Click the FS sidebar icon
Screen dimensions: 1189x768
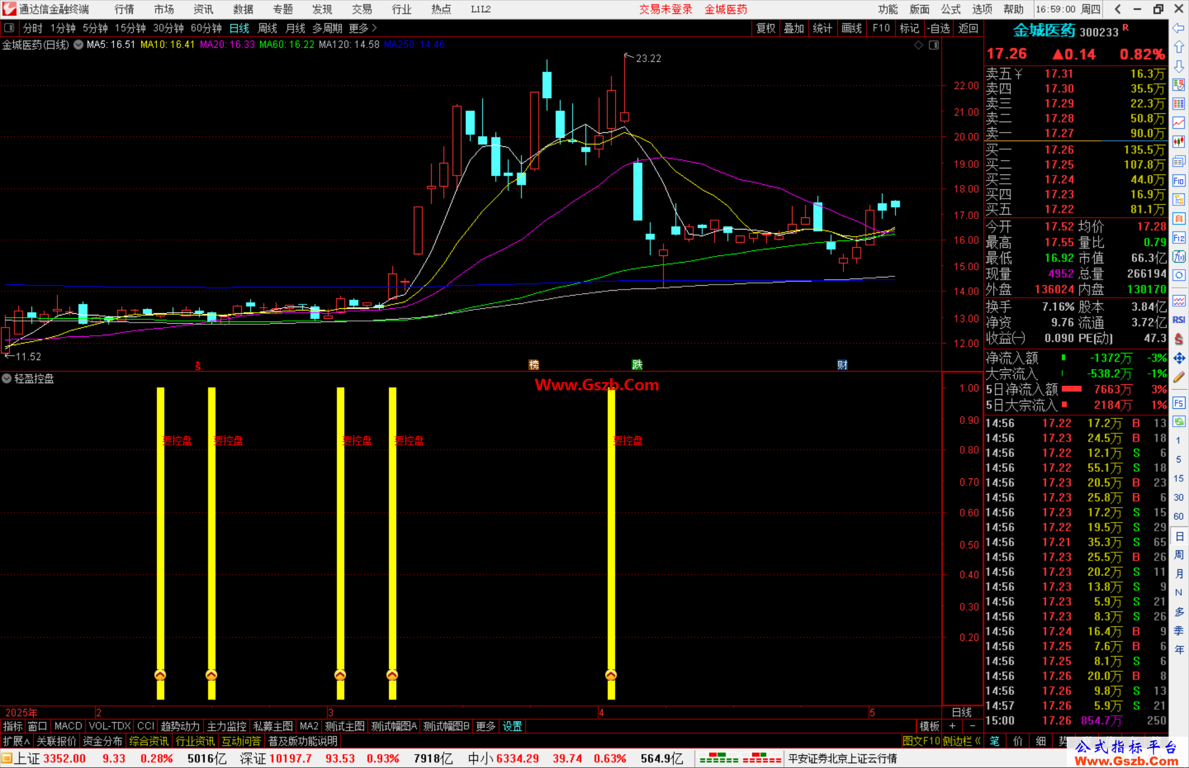tap(1179, 403)
